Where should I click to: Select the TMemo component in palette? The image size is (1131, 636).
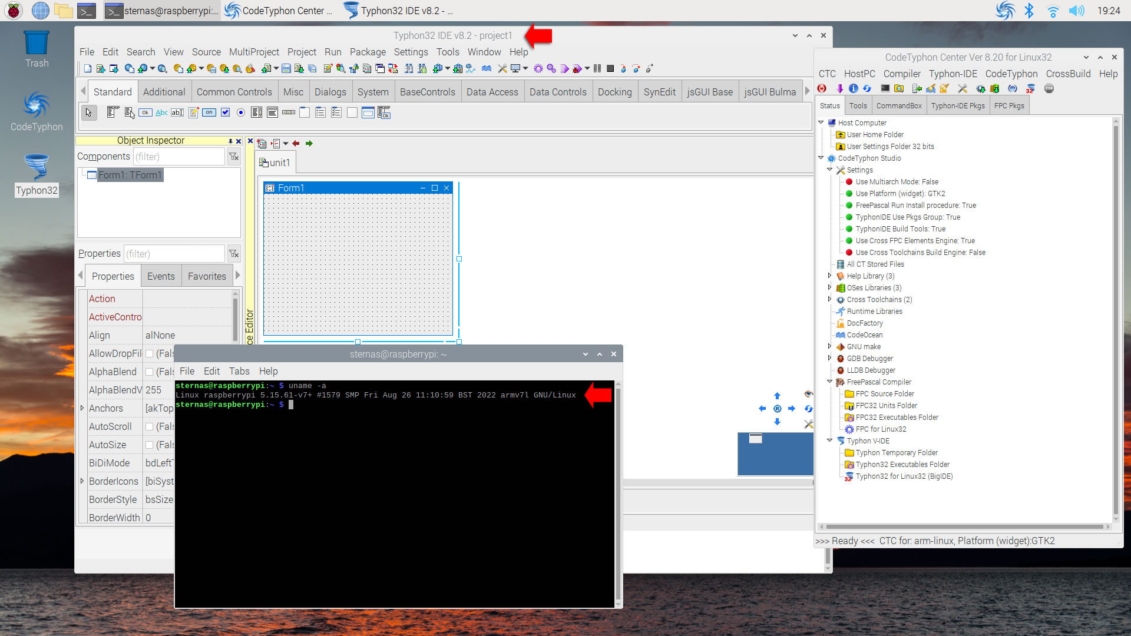(193, 112)
